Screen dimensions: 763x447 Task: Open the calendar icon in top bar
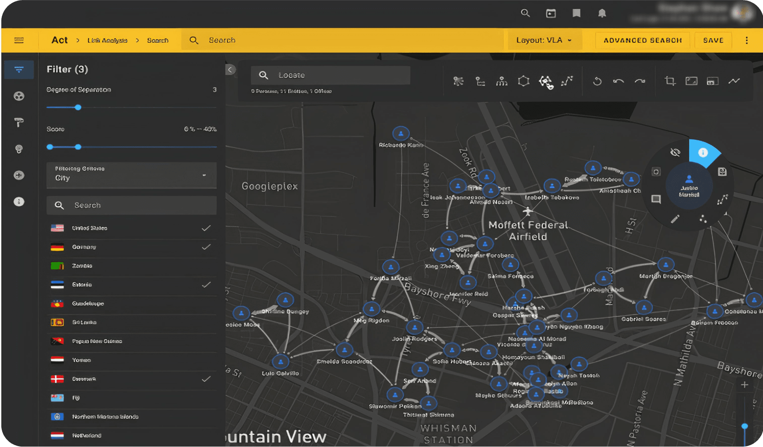coord(551,13)
